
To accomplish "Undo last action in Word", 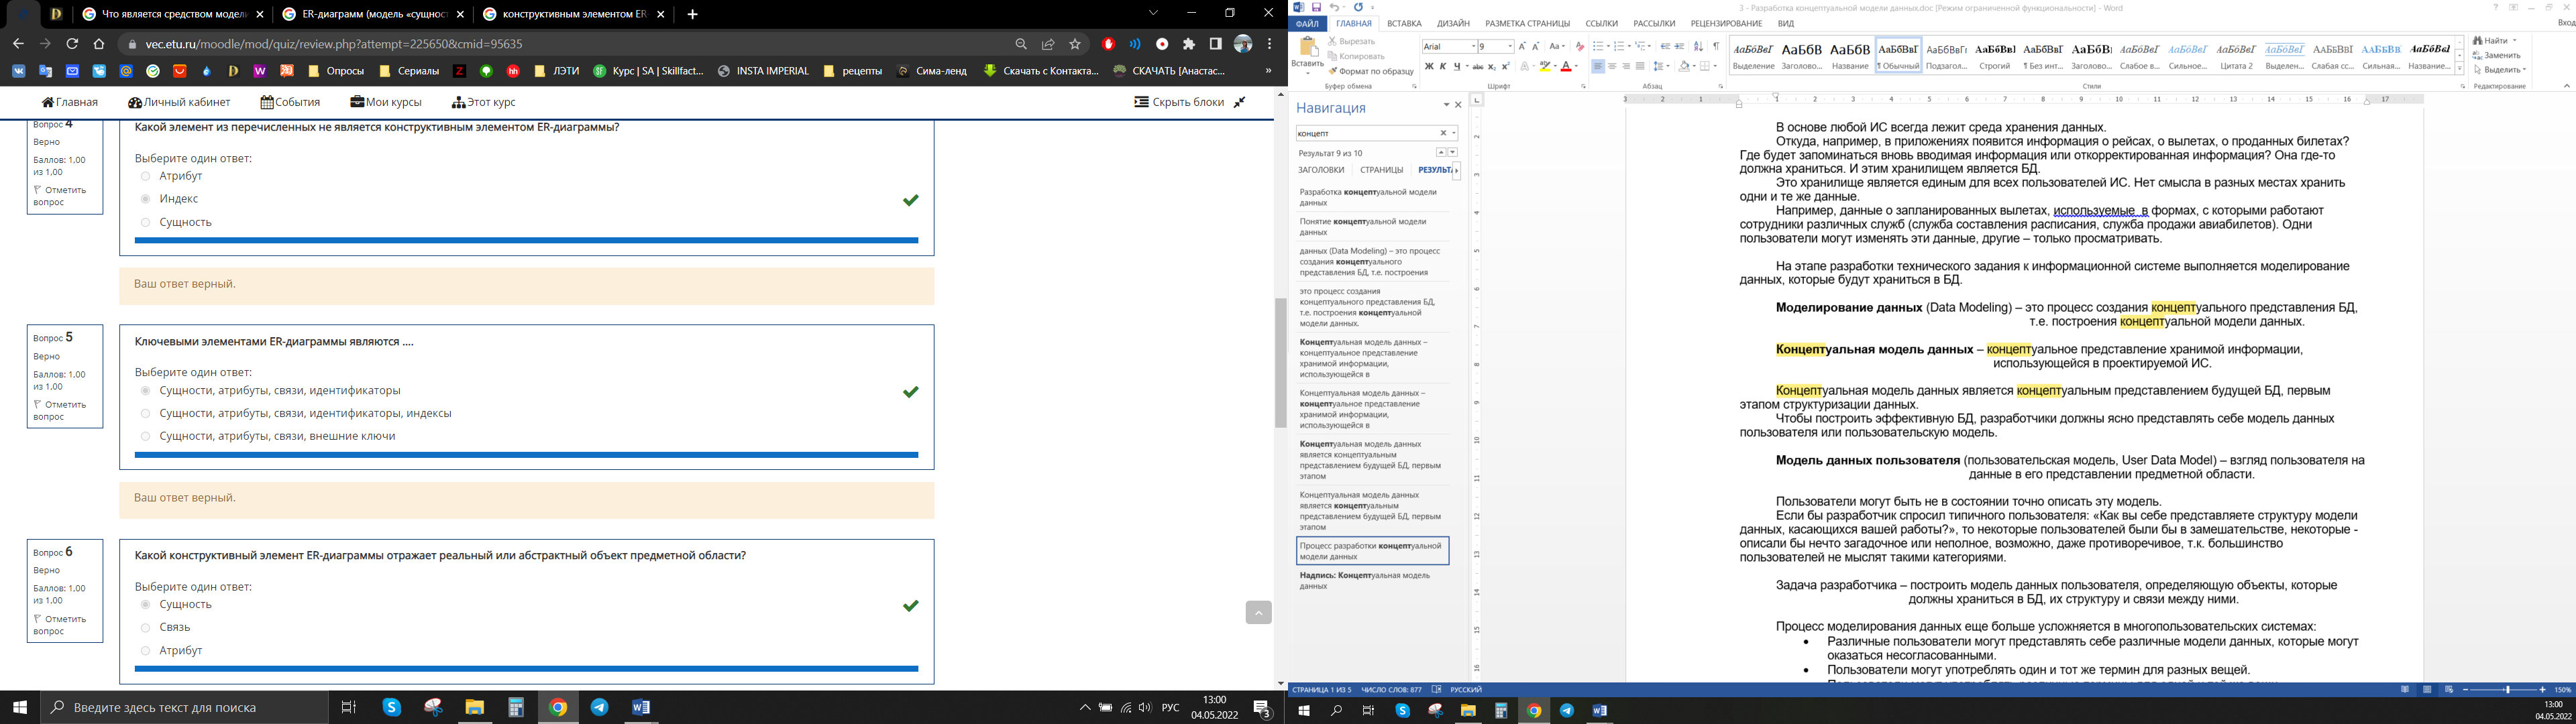I will [1335, 7].
